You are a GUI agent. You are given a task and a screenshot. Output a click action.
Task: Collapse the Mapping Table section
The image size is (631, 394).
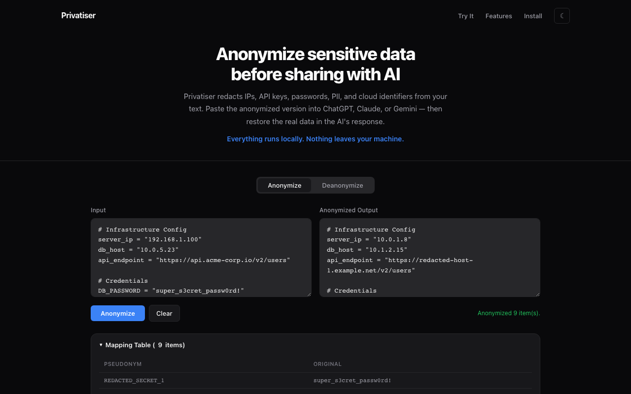coord(143,345)
